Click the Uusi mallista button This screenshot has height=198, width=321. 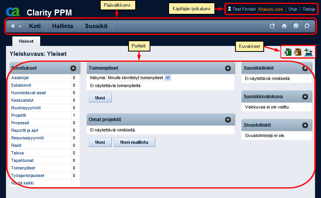134,142
